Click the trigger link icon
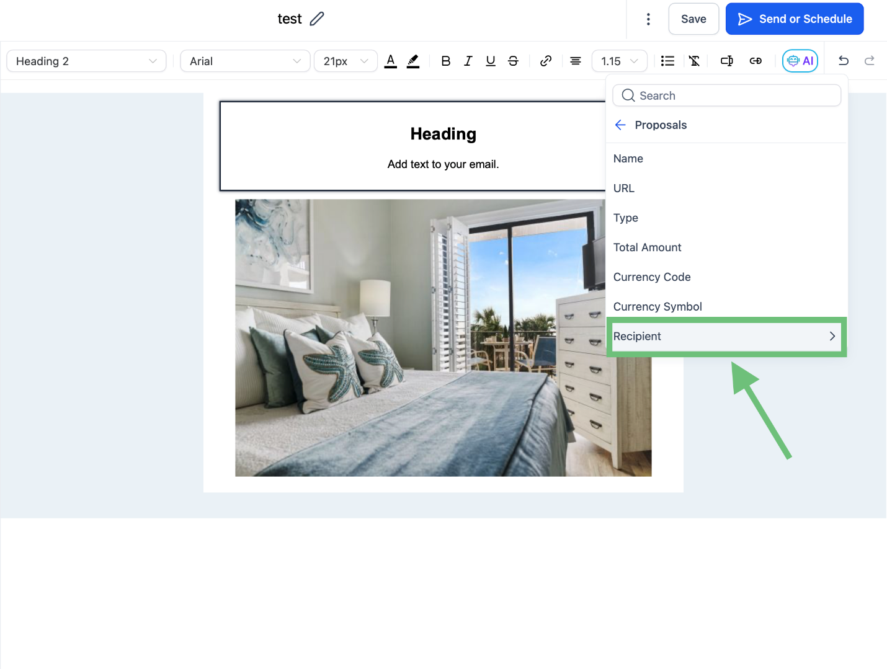 pos(756,61)
